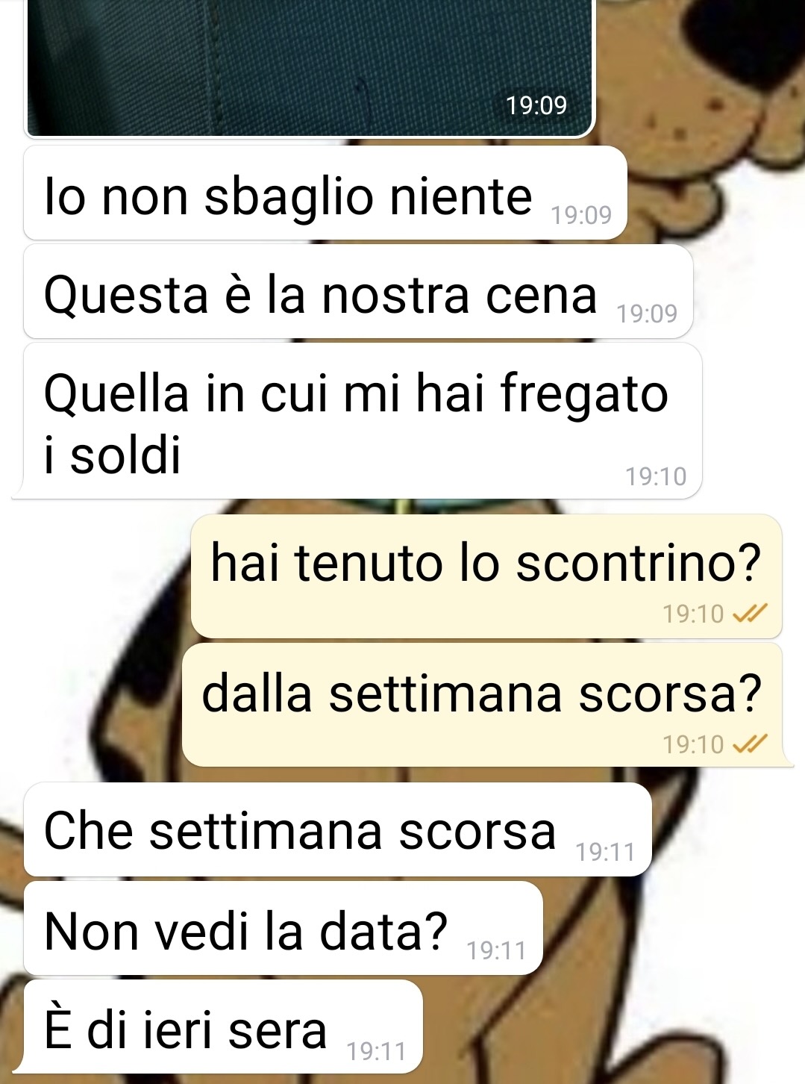Click 19:09 timestamp beside "Questa è la nostra cena"
The image size is (805, 1084).
[x=647, y=314]
